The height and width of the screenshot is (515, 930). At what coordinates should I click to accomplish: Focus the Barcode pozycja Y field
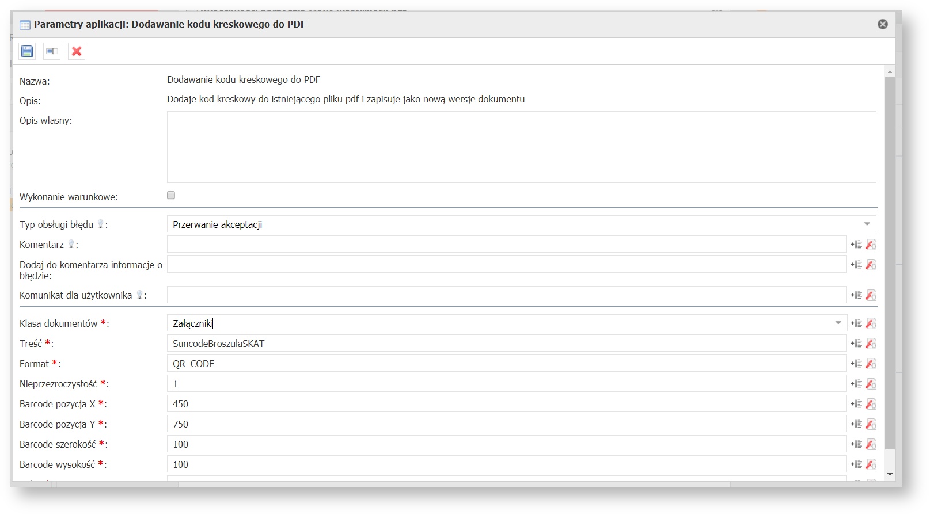(506, 424)
